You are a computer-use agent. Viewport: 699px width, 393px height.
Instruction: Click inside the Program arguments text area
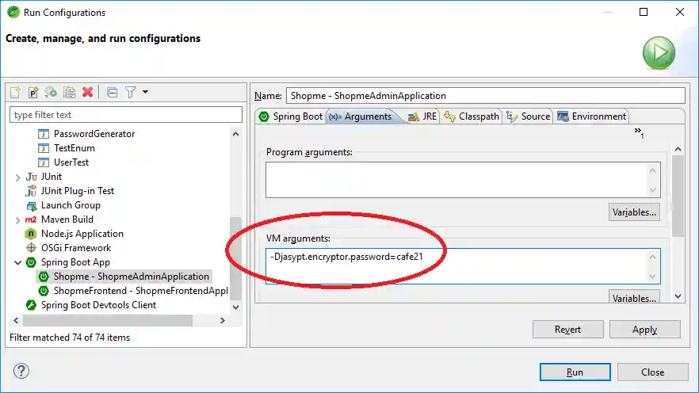(463, 180)
